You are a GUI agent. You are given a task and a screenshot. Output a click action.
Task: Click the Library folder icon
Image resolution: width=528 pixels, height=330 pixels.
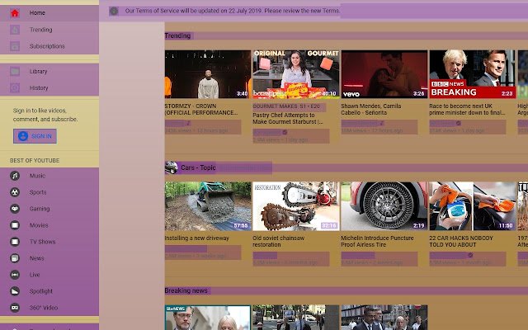click(x=15, y=72)
